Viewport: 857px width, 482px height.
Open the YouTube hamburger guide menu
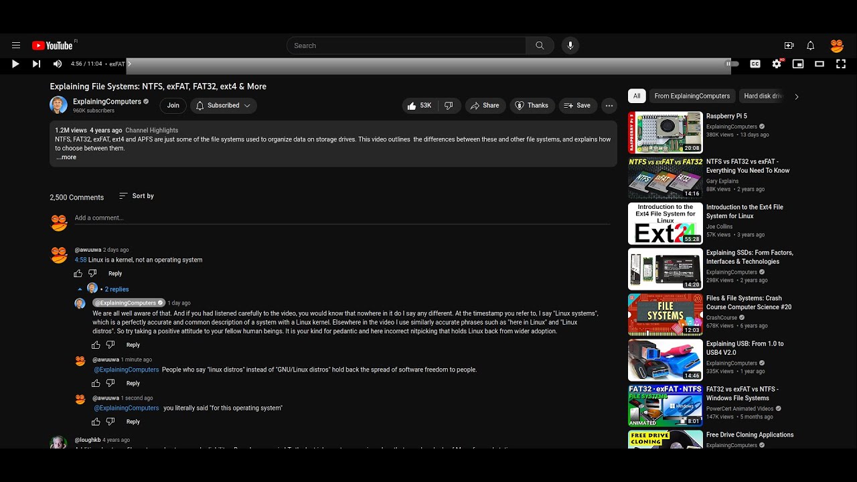[16, 46]
